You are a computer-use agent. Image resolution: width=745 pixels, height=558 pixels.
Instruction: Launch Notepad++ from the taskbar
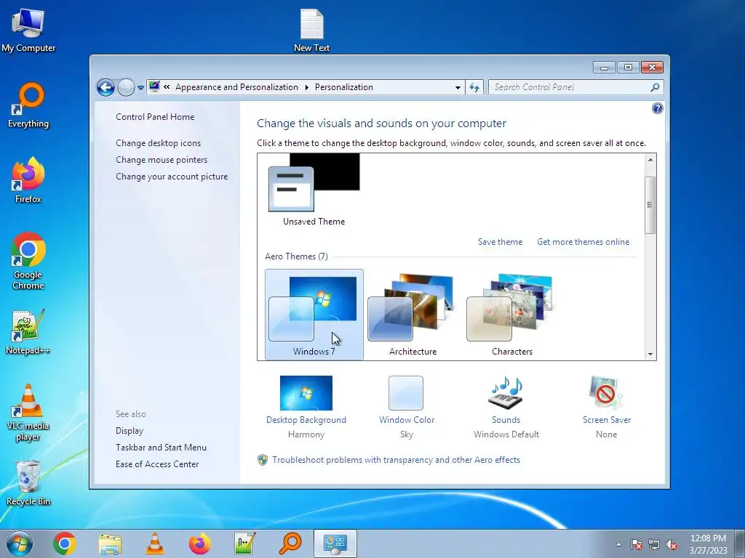245,543
